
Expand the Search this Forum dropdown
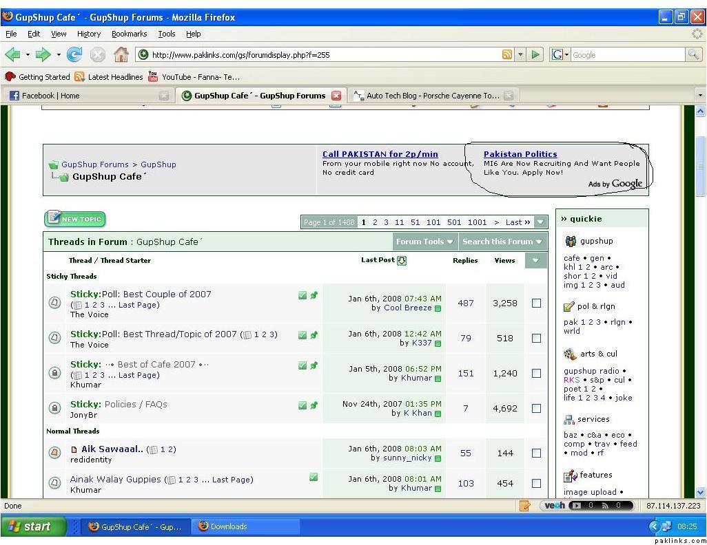point(502,242)
